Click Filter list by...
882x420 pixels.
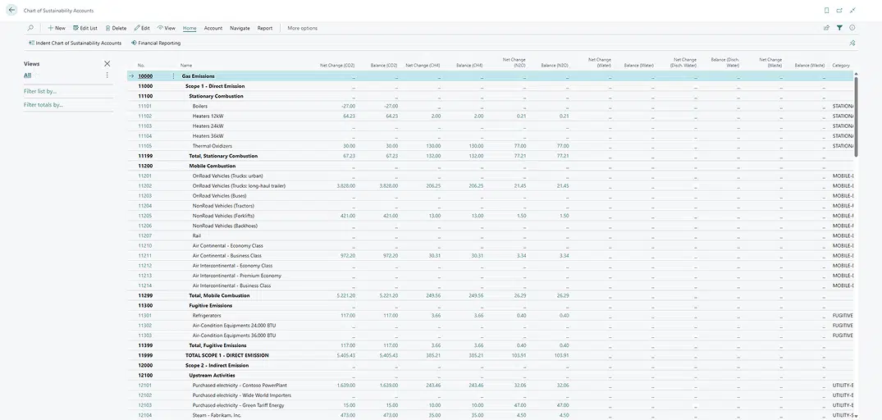[40, 91]
